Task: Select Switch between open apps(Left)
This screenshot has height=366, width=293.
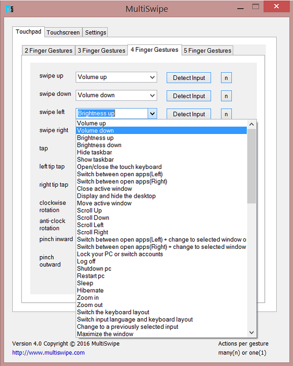Action: (x=161, y=174)
